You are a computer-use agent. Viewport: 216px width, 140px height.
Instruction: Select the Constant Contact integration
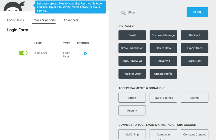click(x=194, y=134)
